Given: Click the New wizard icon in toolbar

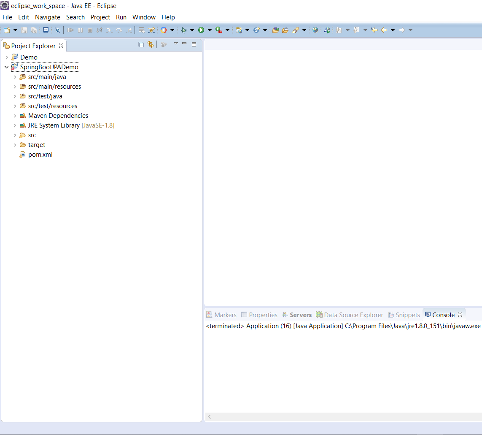Looking at the screenshot, I should [7, 30].
